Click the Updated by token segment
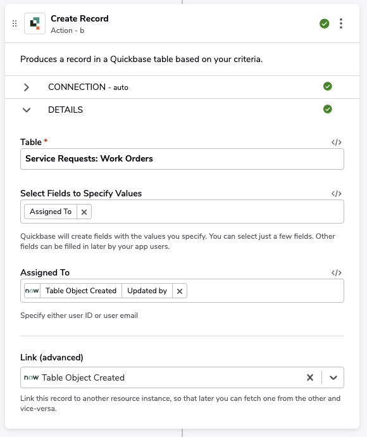This screenshot has height=437, width=367. tap(147, 291)
